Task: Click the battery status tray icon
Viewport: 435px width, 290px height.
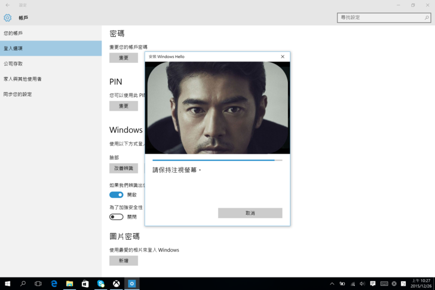Action: coord(342,283)
